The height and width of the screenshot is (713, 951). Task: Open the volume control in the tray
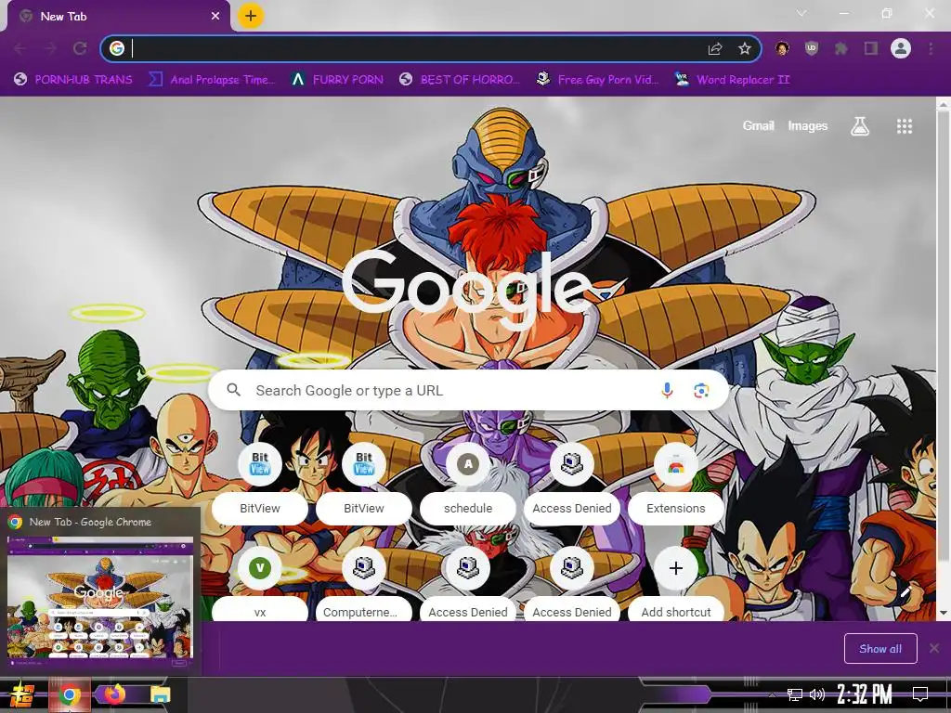tap(817, 694)
